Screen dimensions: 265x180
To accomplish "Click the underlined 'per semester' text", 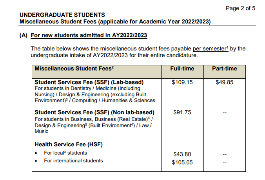I will tap(211, 49).
